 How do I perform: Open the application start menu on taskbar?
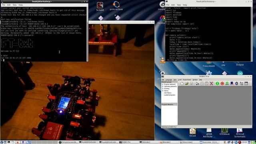tap(2, 142)
